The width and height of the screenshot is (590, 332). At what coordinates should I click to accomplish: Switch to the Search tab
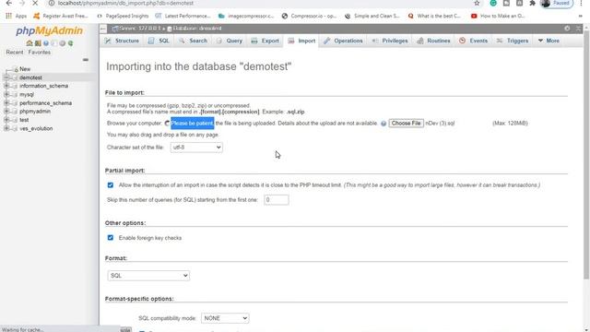coord(193,41)
